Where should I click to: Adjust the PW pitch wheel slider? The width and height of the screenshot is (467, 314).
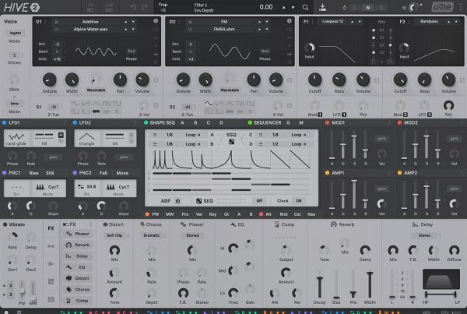point(22,290)
